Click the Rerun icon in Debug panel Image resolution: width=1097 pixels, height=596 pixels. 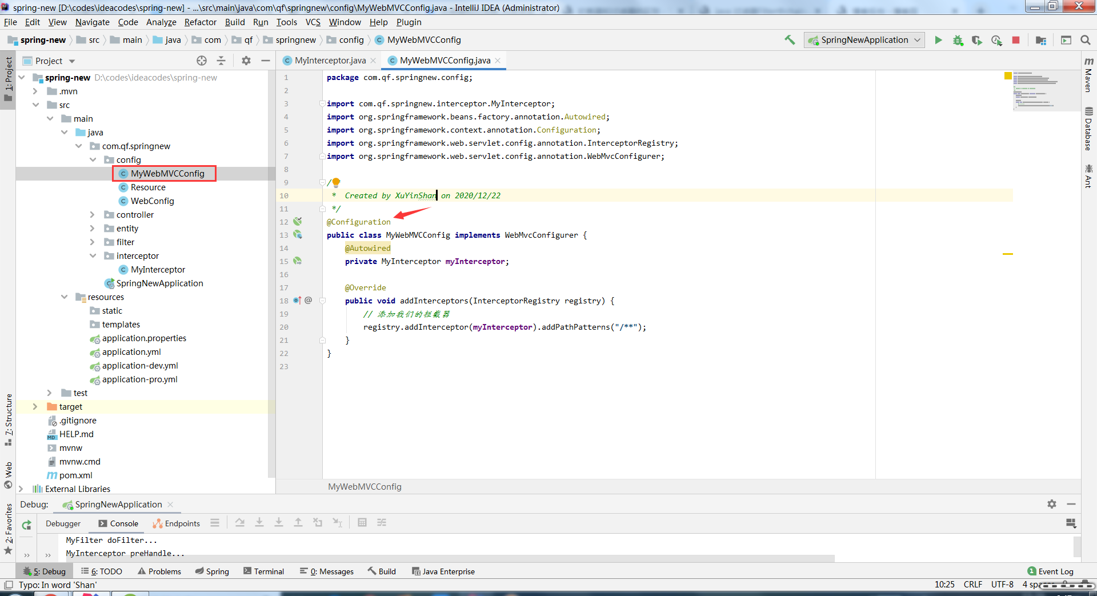pos(26,525)
